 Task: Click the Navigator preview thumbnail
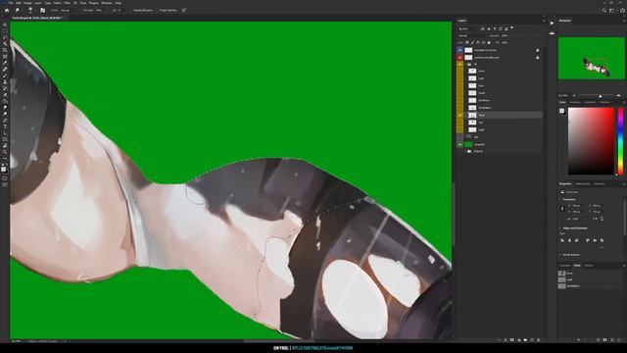[591, 58]
